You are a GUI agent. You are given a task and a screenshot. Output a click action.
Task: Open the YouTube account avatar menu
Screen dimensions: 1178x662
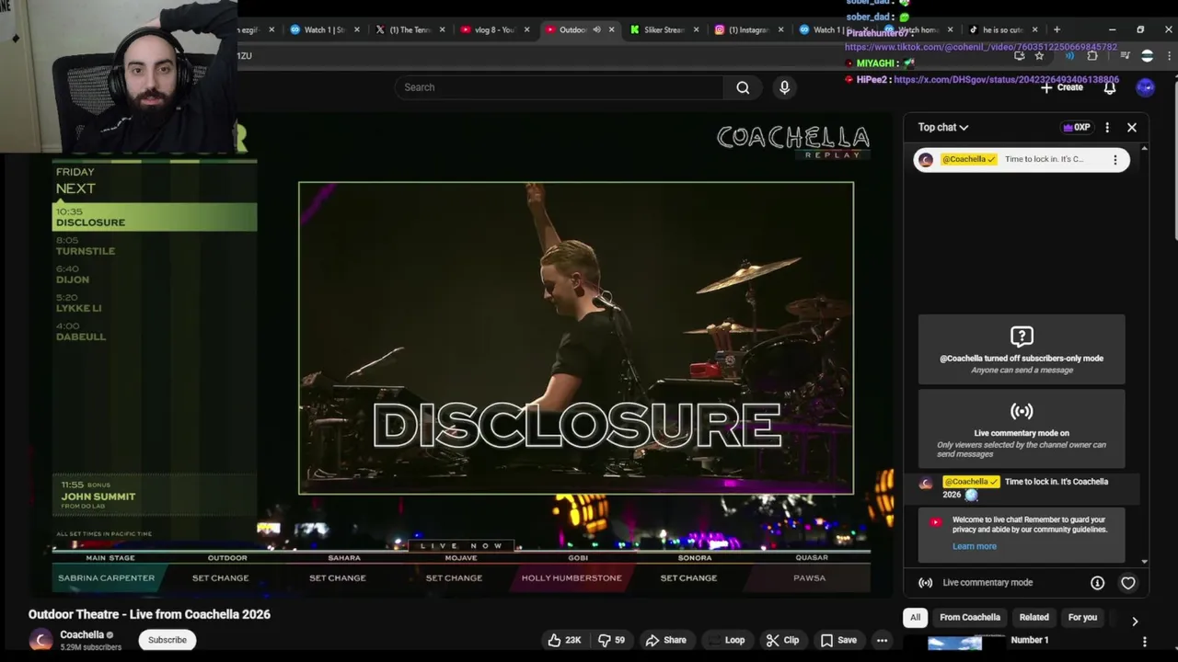pyautogui.click(x=1145, y=87)
